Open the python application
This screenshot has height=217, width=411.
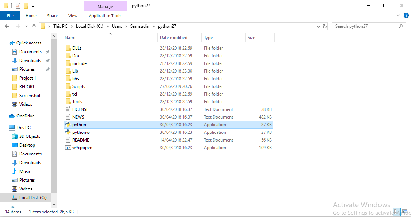coord(79,124)
